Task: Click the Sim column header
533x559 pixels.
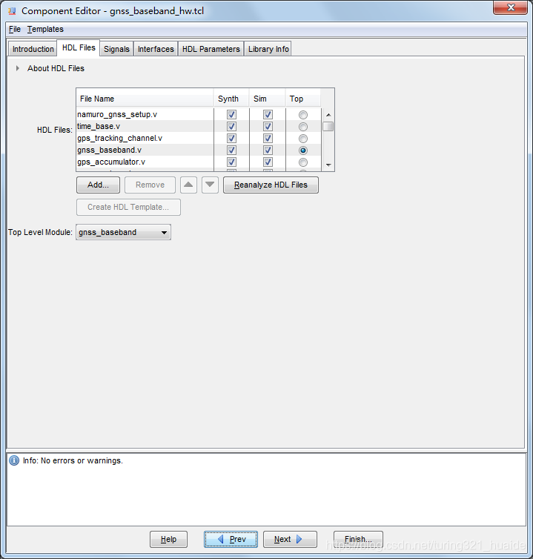Action: pyautogui.click(x=267, y=99)
